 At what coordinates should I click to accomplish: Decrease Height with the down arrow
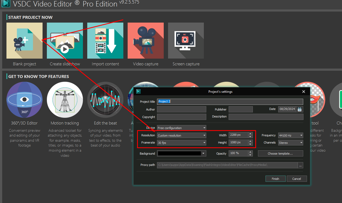250,144
